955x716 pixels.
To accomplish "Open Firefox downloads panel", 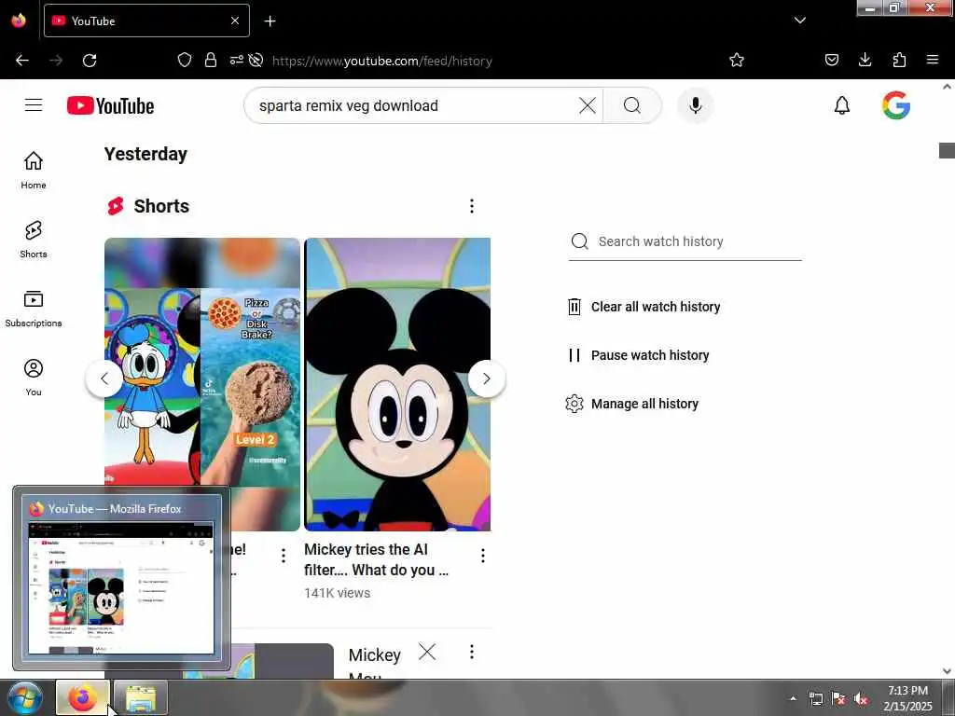I will click(x=865, y=60).
